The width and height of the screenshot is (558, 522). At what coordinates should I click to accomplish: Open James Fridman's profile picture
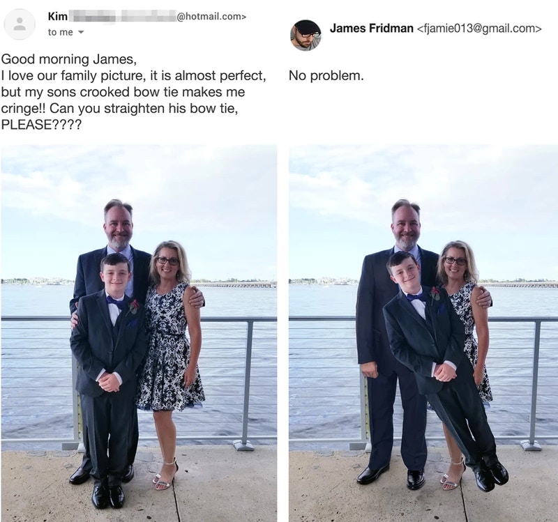(306, 36)
